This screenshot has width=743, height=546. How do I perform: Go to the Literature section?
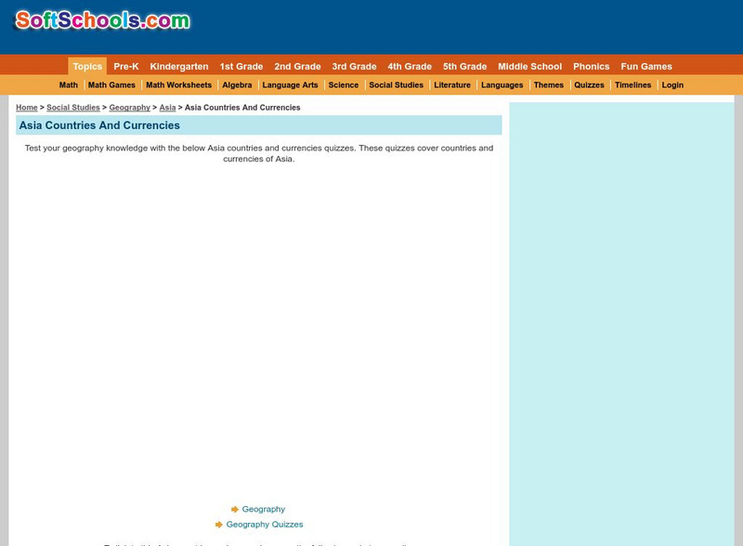pyautogui.click(x=452, y=84)
